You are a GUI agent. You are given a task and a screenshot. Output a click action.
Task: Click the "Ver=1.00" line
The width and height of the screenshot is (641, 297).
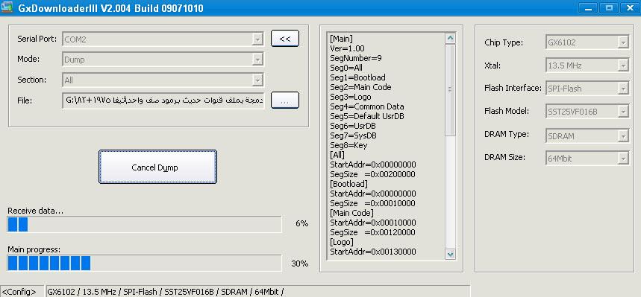(347, 48)
